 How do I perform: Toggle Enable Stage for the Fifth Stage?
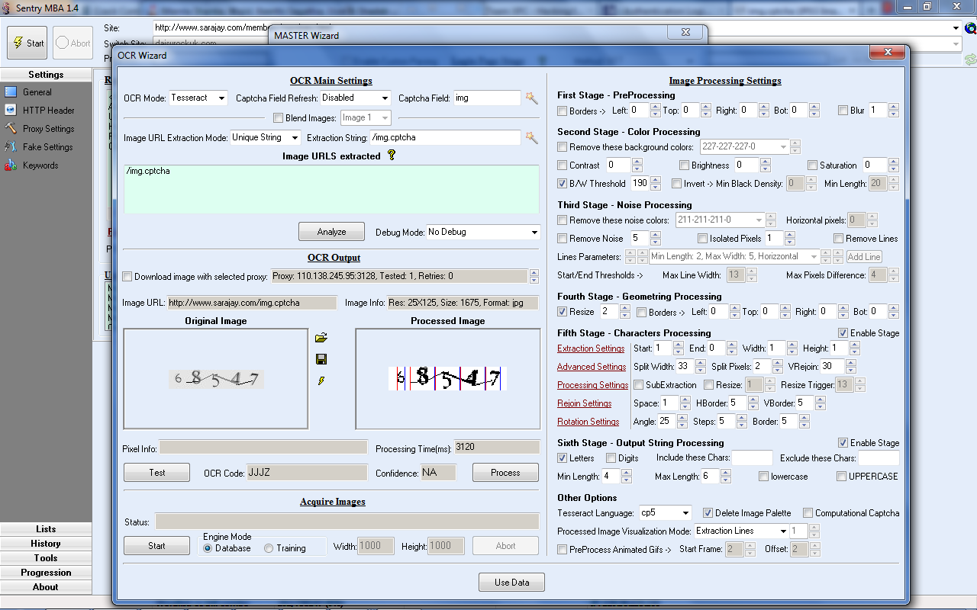(843, 333)
